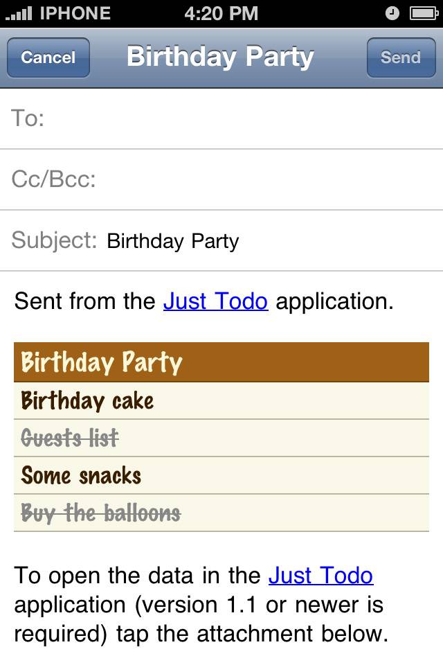Tap the Cancel button
Screen dimensions: 443x665
[x=48, y=57]
